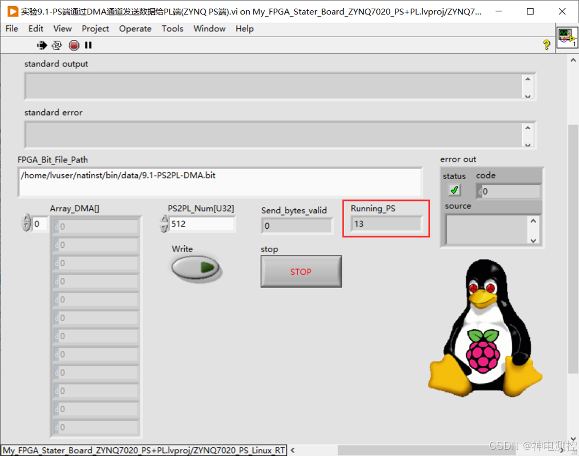Click the standard error scroll up arrow
Viewport: 579px width, 456px height.
(528, 128)
